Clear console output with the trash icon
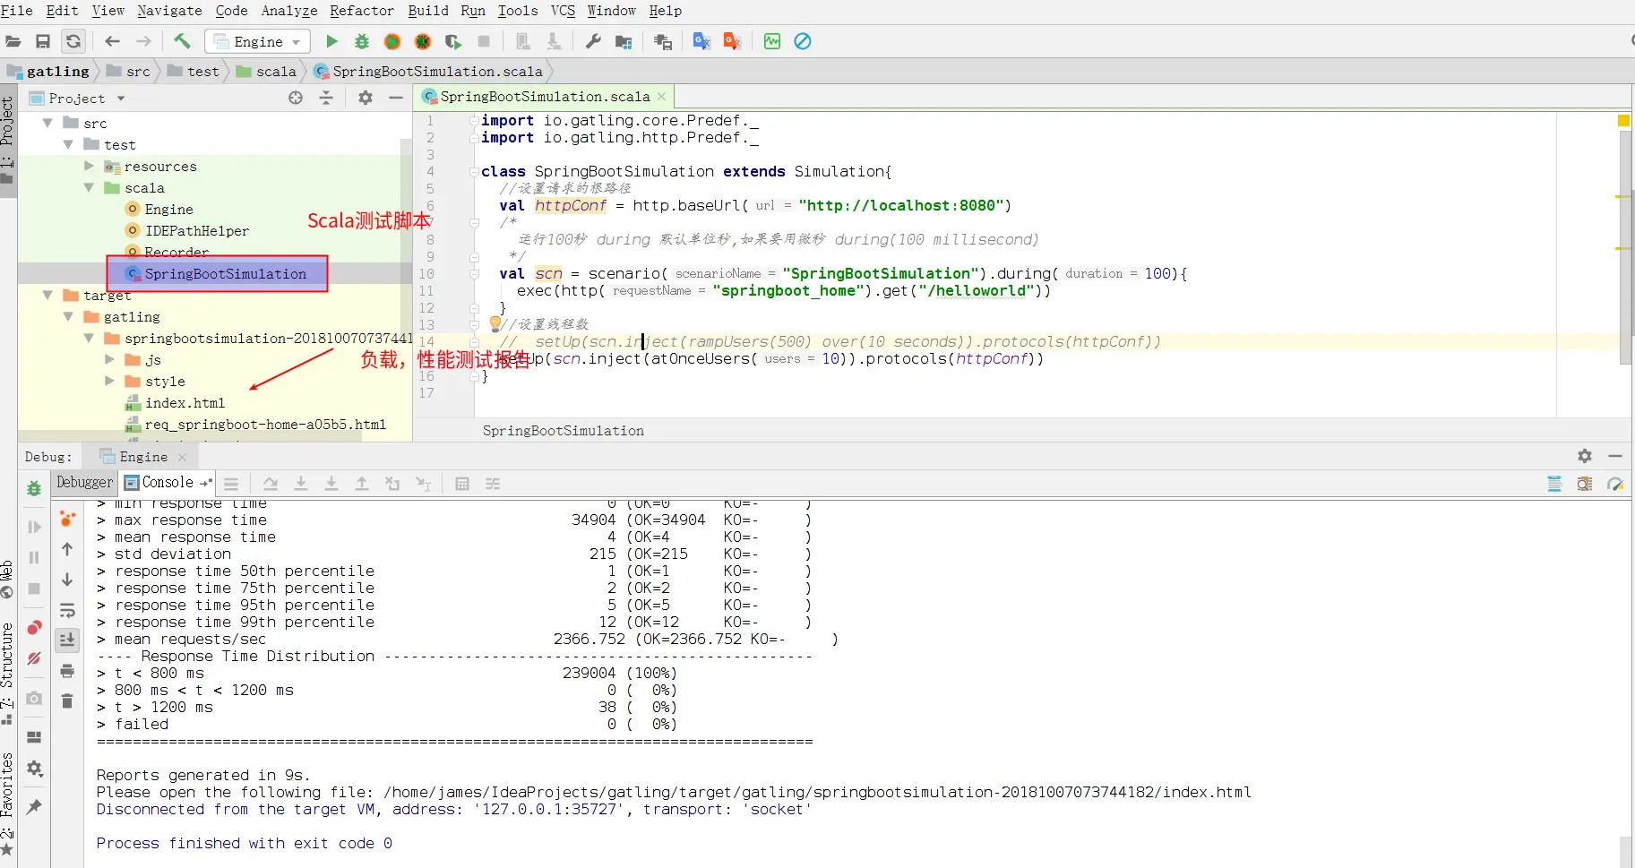The width and height of the screenshot is (1635, 868). click(67, 700)
